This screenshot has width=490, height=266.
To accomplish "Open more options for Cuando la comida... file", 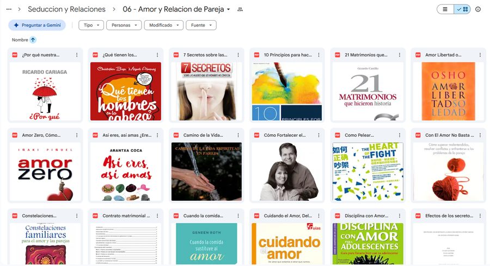I will [x=238, y=216].
